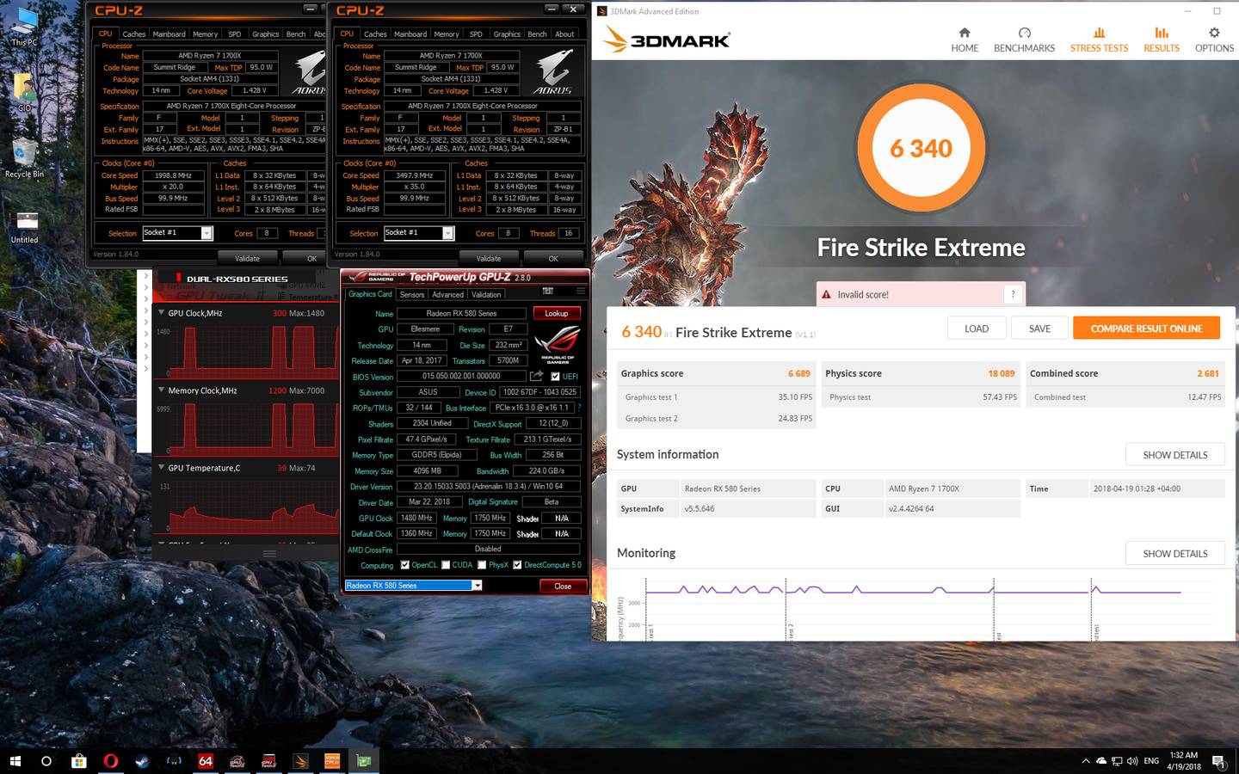Click the Bus Interface question mark icon
Image resolution: width=1239 pixels, height=774 pixels.
[x=578, y=408]
